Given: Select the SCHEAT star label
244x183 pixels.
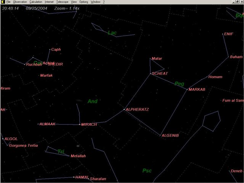Looking at the screenshot, I should coord(160,74).
